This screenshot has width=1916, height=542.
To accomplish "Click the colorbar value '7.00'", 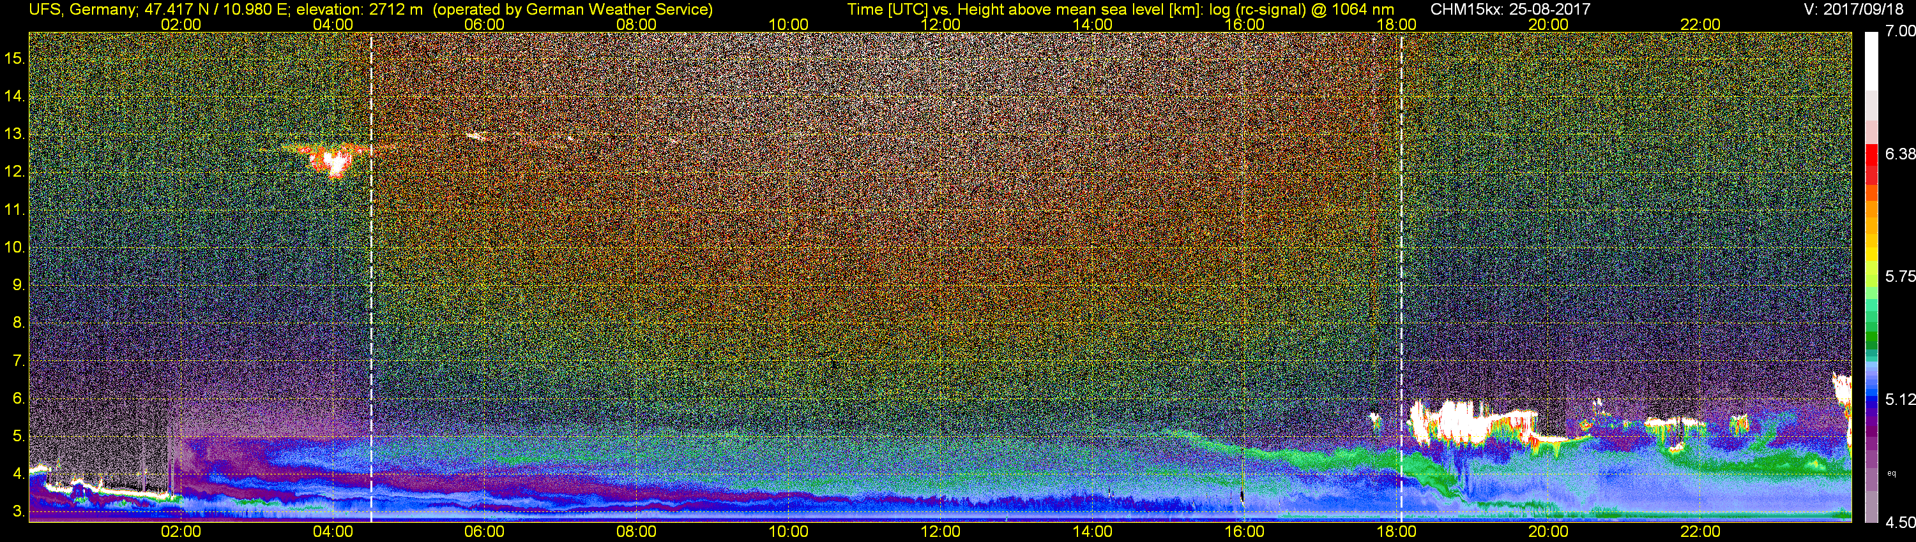I will 1899,31.
